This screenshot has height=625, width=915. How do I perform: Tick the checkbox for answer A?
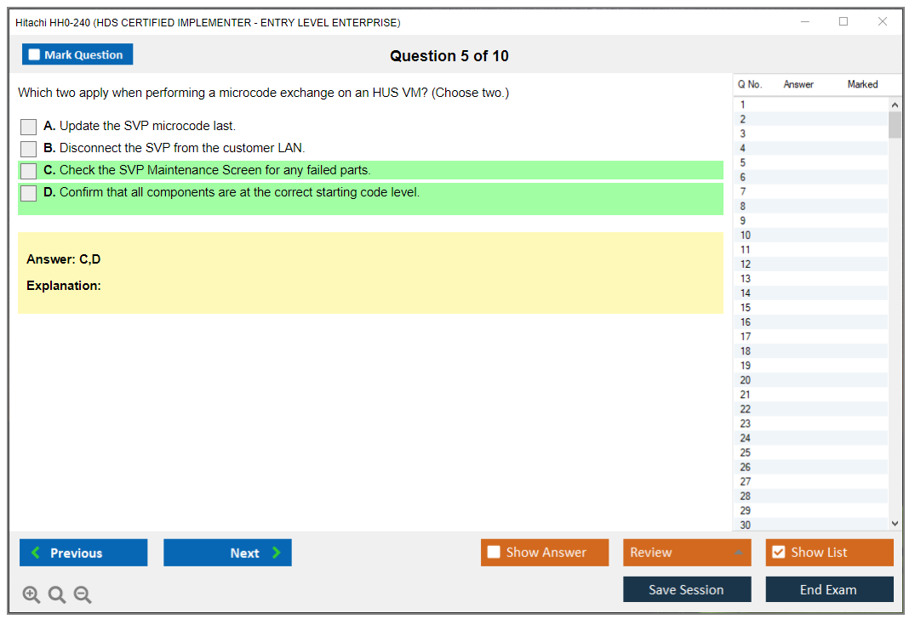[x=29, y=127]
